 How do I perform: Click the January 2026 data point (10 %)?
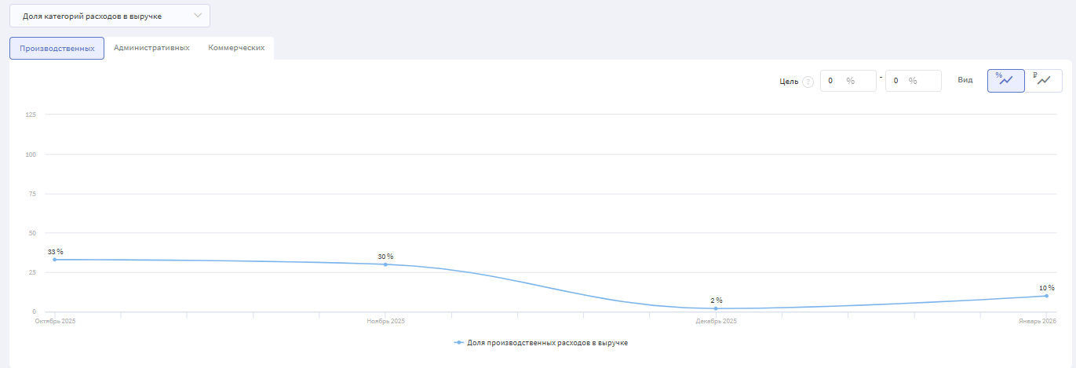1046,296
